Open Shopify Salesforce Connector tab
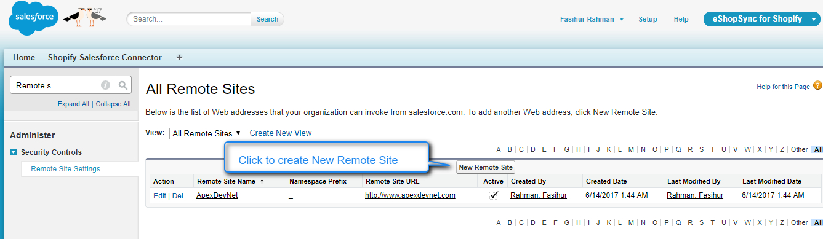 [105, 57]
